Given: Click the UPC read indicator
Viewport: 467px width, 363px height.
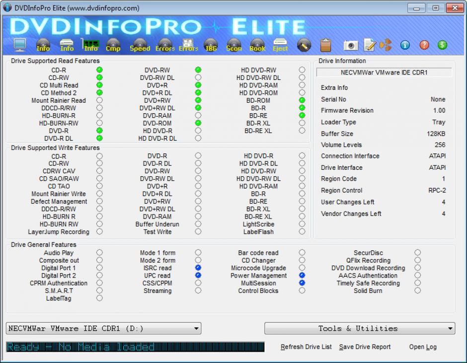Looking at the screenshot, I should (x=198, y=275).
